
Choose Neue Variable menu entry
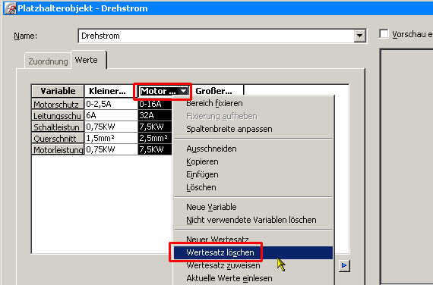coord(253,207)
